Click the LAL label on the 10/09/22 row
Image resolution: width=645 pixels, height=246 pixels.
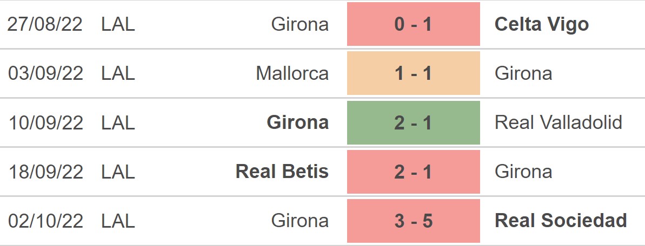coord(118,122)
